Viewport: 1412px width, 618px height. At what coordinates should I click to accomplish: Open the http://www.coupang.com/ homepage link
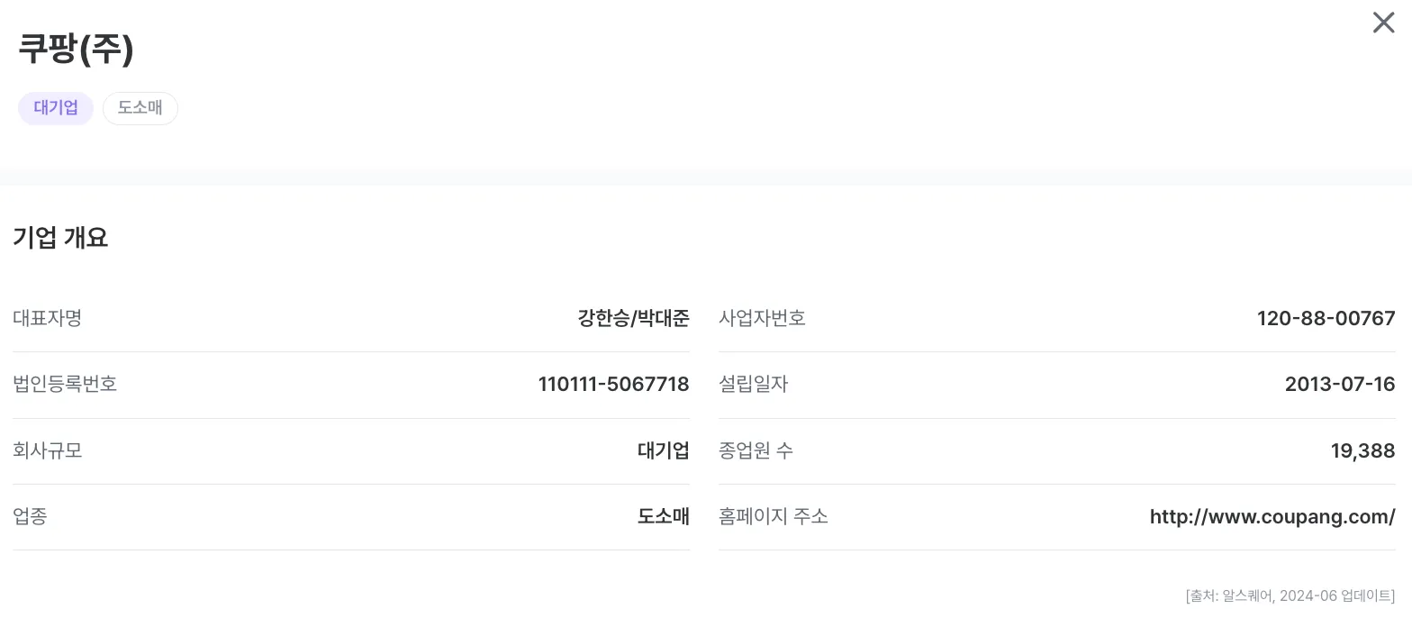click(x=1272, y=516)
